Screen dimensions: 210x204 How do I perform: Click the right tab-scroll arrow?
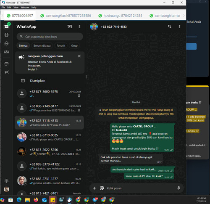click(x=184, y=16)
